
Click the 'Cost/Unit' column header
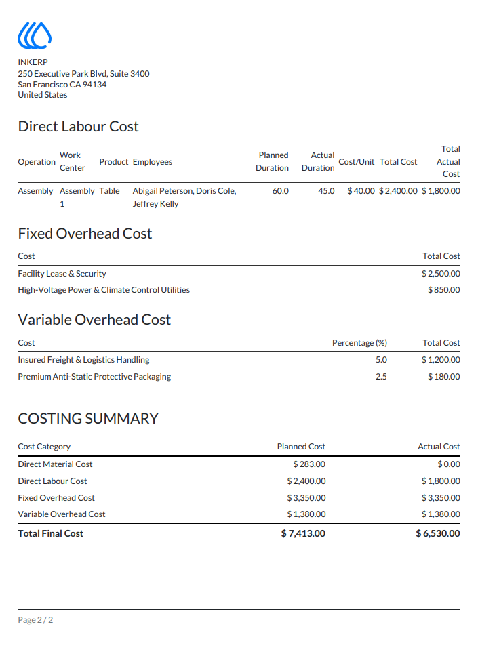(356, 162)
